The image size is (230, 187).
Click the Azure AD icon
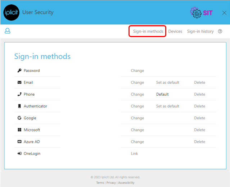(19, 142)
